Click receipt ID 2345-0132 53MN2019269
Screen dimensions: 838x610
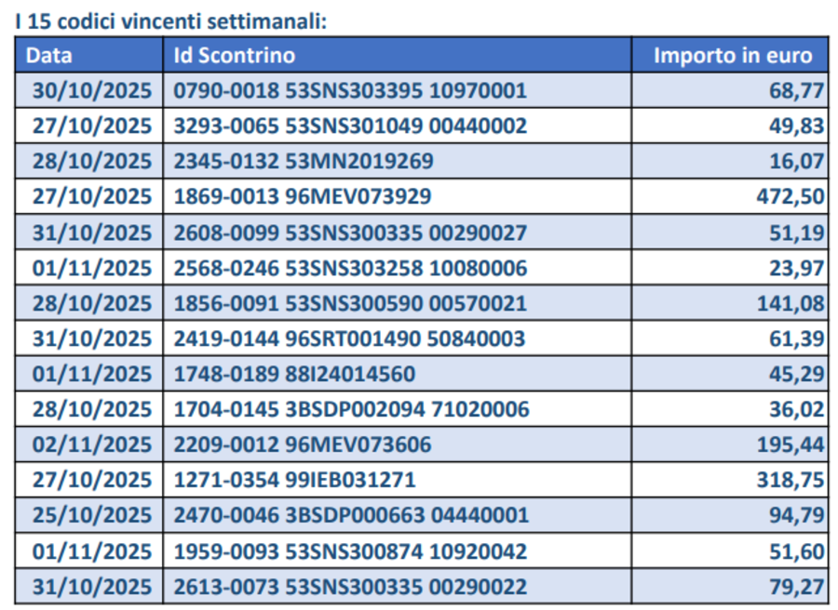click(304, 161)
